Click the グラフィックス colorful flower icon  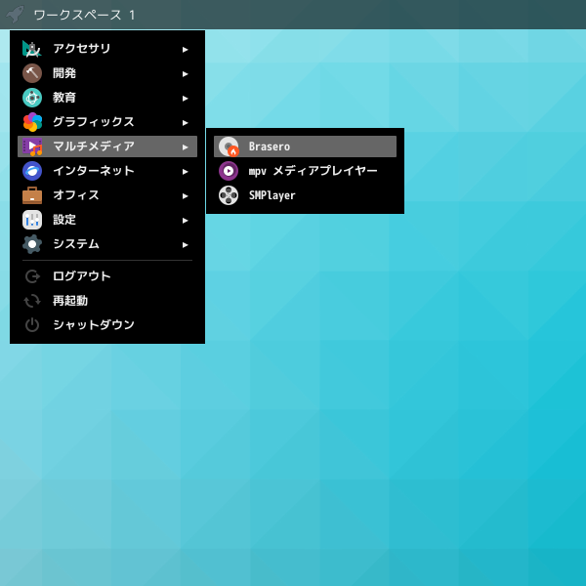coord(32,122)
